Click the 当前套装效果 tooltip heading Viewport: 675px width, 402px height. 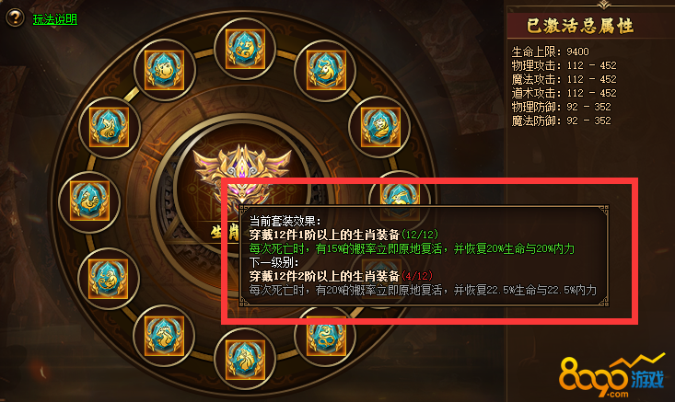[285, 221]
